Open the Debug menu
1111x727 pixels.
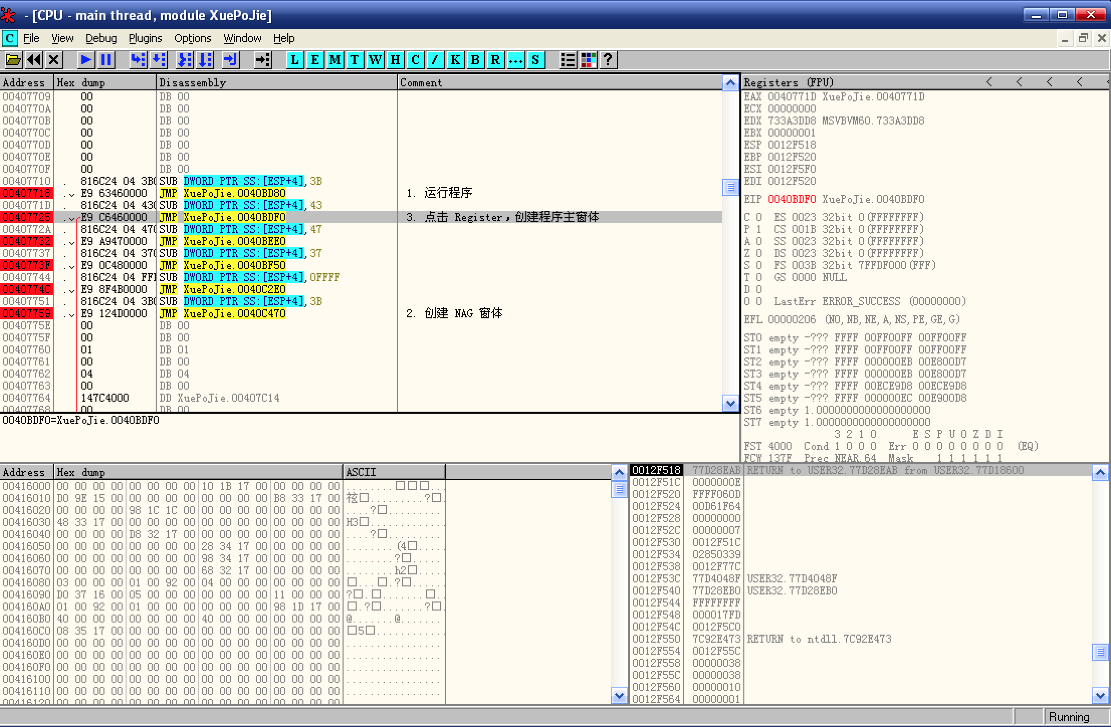pos(100,38)
